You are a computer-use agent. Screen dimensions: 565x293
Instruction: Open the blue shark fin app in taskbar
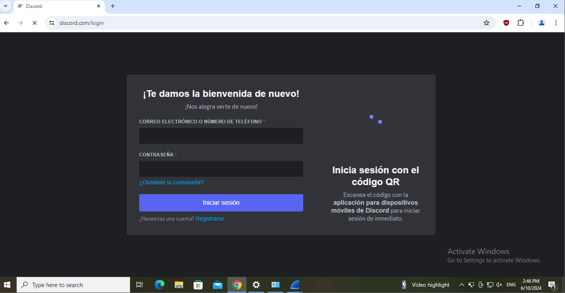295,285
